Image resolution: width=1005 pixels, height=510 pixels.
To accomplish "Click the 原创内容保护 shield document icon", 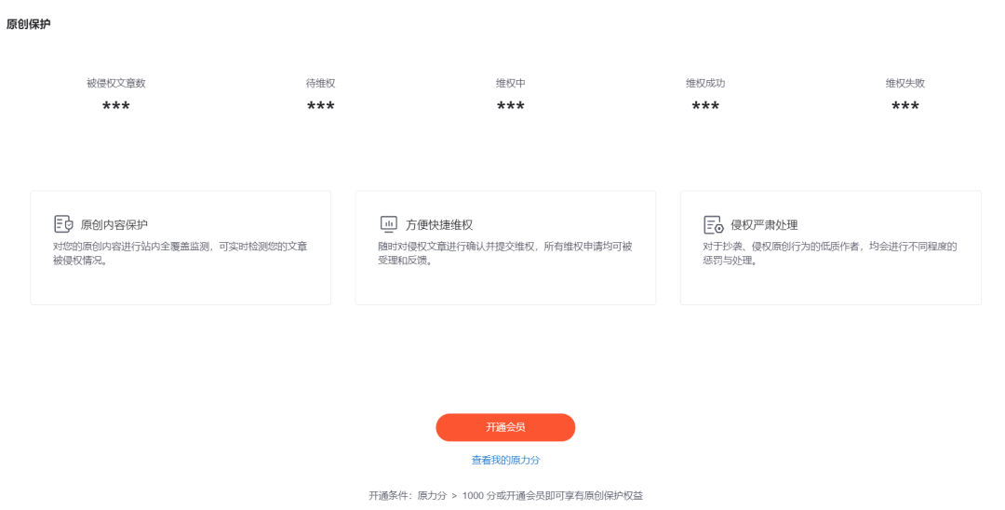I will click(63, 224).
